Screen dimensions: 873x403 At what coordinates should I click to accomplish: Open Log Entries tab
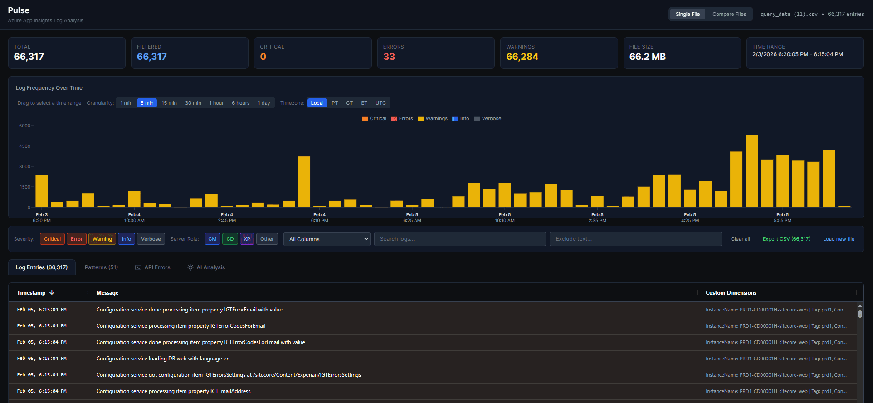pyautogui.click(x=42, y=267)
